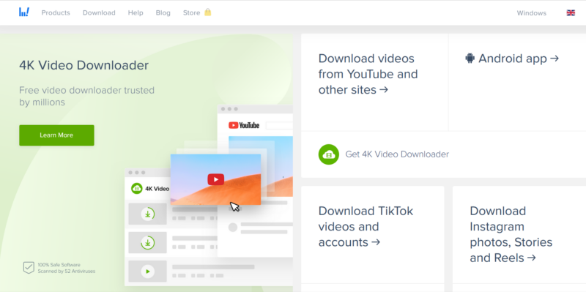Viewport: 586px width, 292px height.
Task: Click the 4K Download logo icon
Action: [x=24, y=12]
